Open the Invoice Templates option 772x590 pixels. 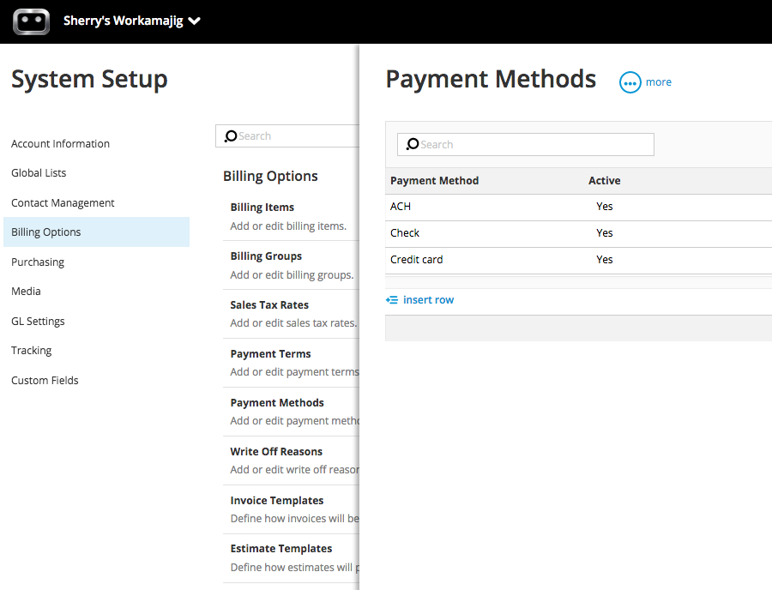(x=277, y=500)
